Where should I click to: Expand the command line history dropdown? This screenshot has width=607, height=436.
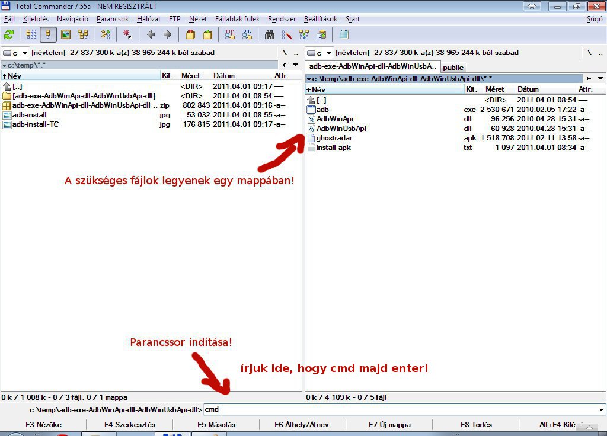click(x=601, y=410)
